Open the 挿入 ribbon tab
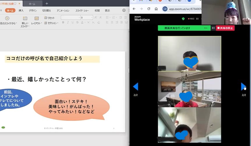Image resolution: width=251 pixels, height=146 pixels. click(21, 10)
